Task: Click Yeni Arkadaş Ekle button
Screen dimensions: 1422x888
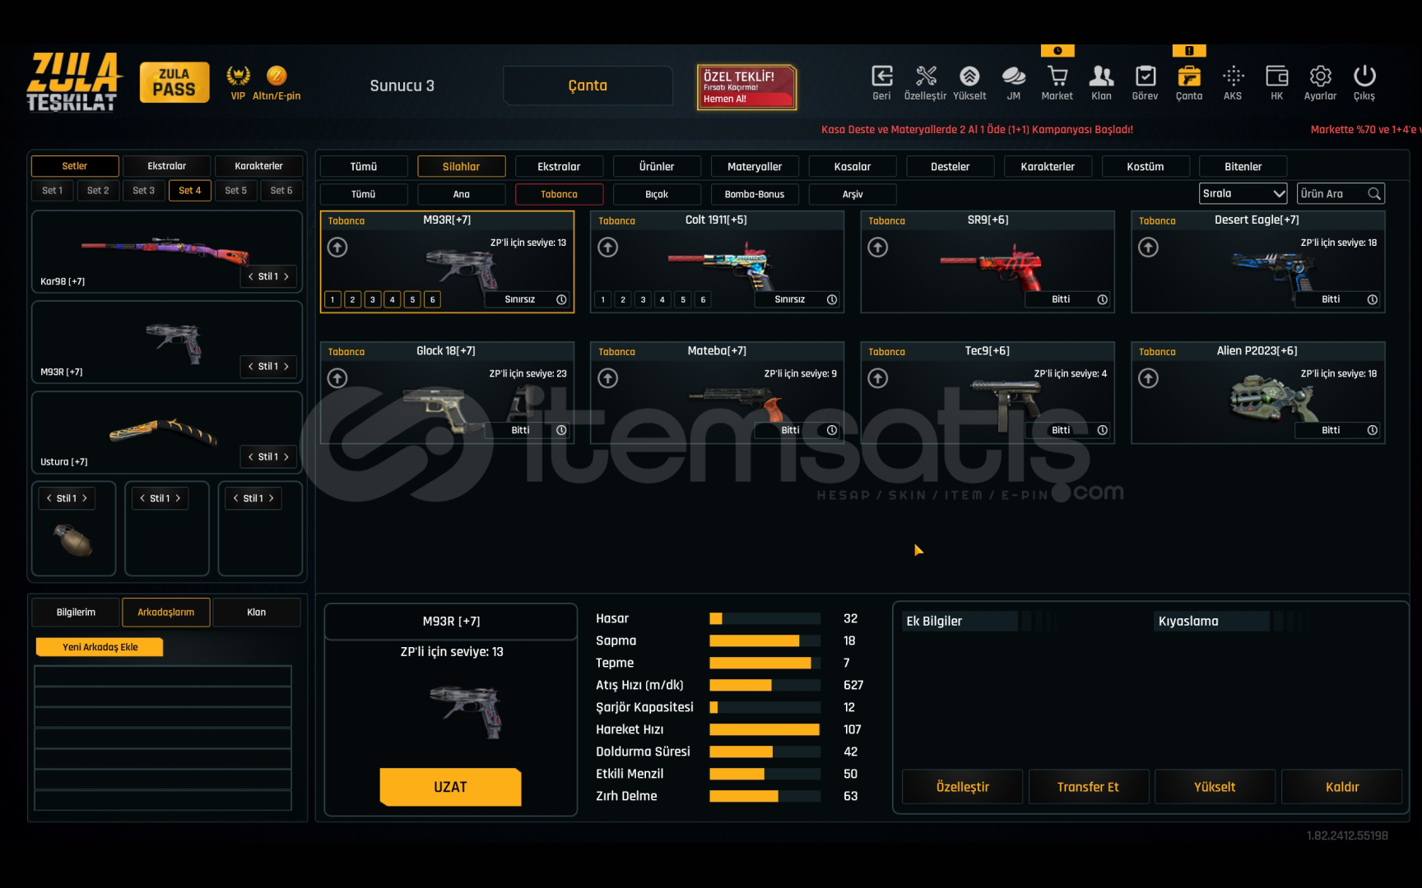Action: [100, 647]
